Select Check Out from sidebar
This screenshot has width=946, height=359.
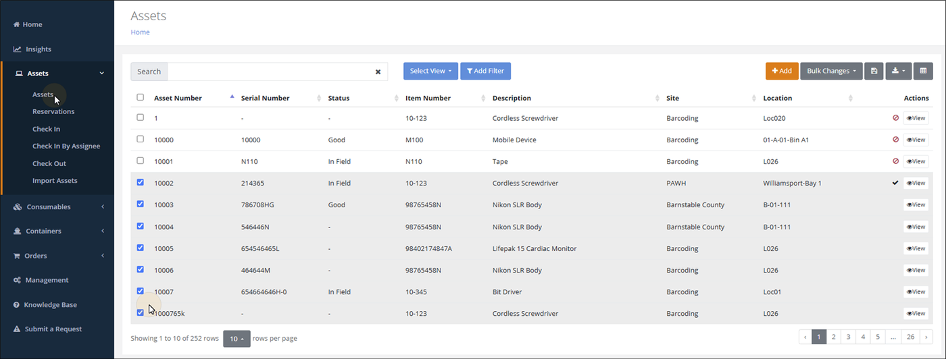click(x=49, y=163)
